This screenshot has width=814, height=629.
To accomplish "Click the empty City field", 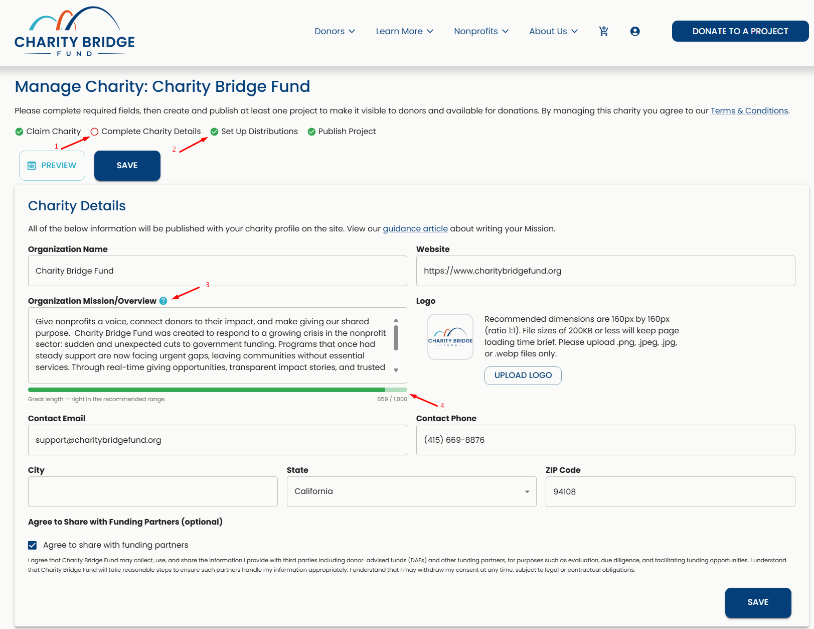I will pyautogui.click(x=153, y=491).
